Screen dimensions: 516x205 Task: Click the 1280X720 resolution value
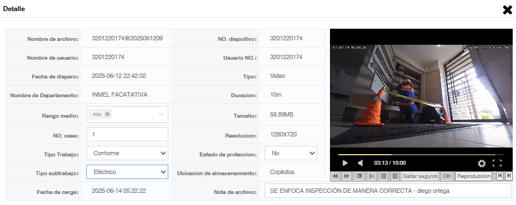point(283,134)
